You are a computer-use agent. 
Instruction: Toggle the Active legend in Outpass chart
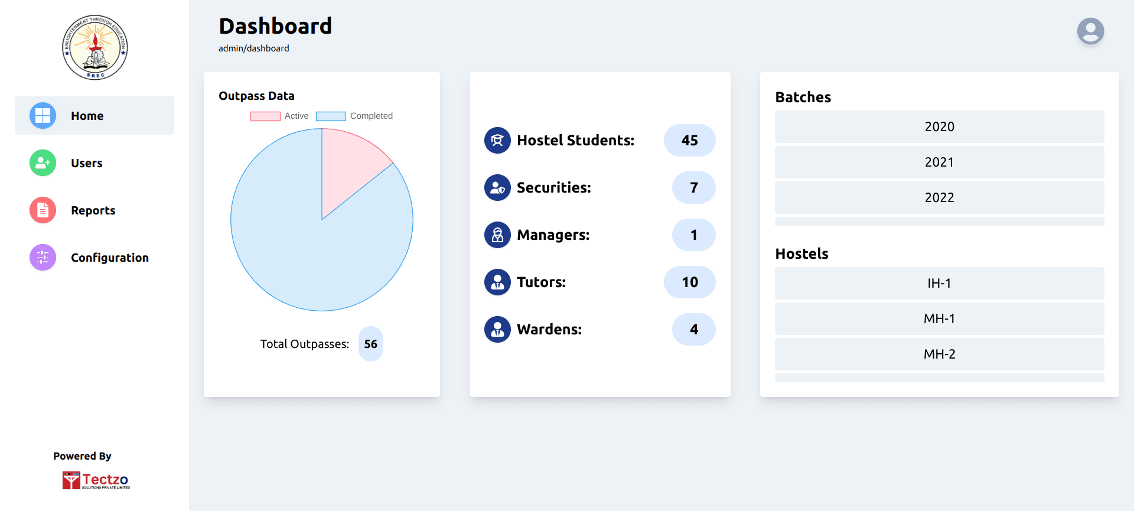pos(279,116)
